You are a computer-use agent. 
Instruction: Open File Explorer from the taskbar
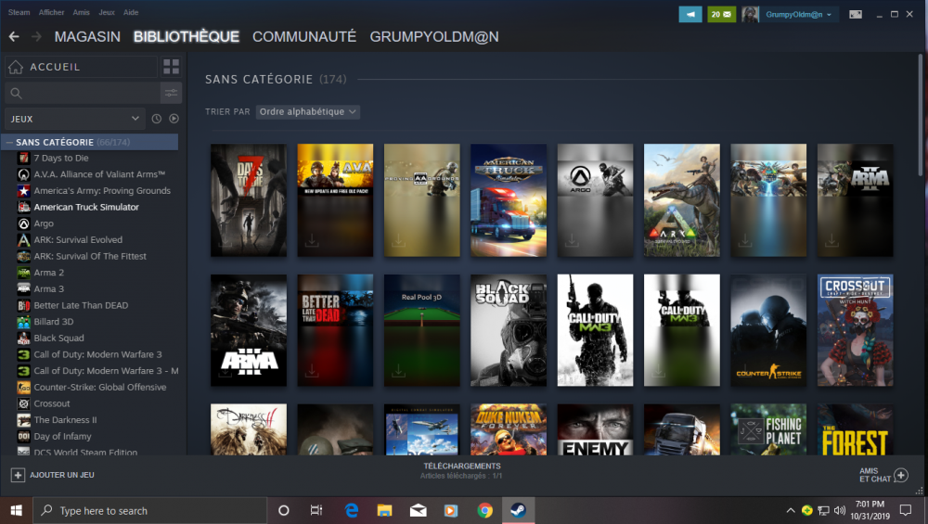click(385, 510)
